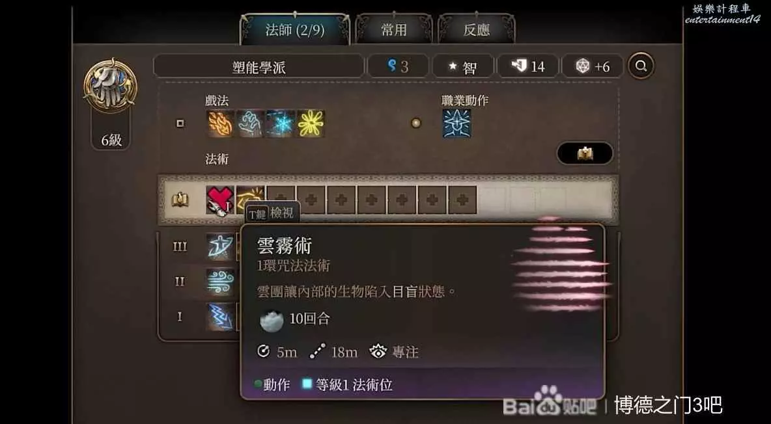Click the level II wind spell icon
This screenshot has width=771, height=424.
click(x=220, y=282)
